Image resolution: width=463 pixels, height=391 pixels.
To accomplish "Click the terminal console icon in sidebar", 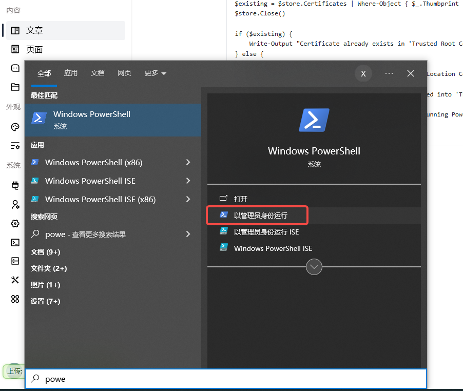I will (x=15, y=242).
